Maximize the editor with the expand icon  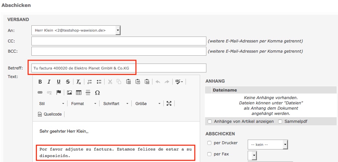point(169,103)
